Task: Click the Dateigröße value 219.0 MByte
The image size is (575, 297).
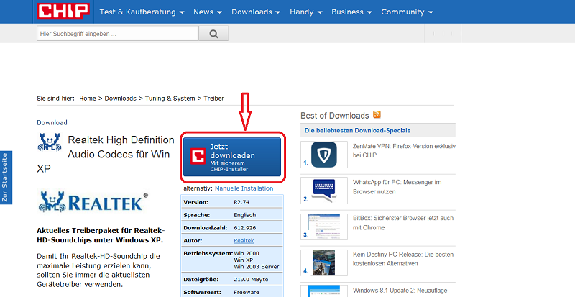Action: point(251,279)
